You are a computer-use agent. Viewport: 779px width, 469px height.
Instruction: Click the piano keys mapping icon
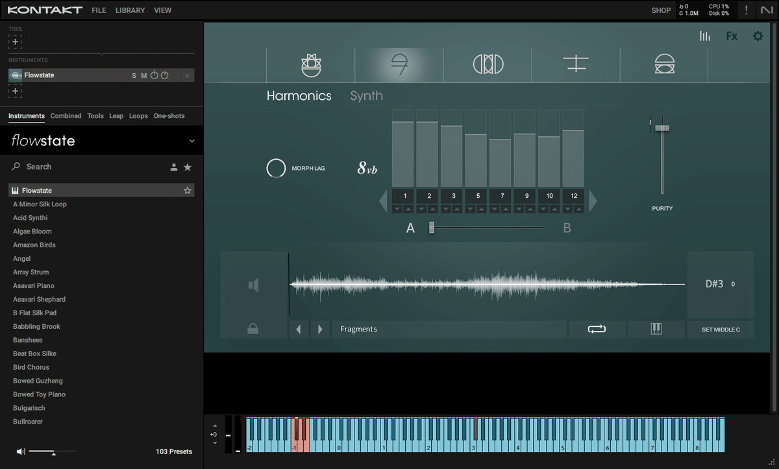pyautogui.click(x=656, y=330)
